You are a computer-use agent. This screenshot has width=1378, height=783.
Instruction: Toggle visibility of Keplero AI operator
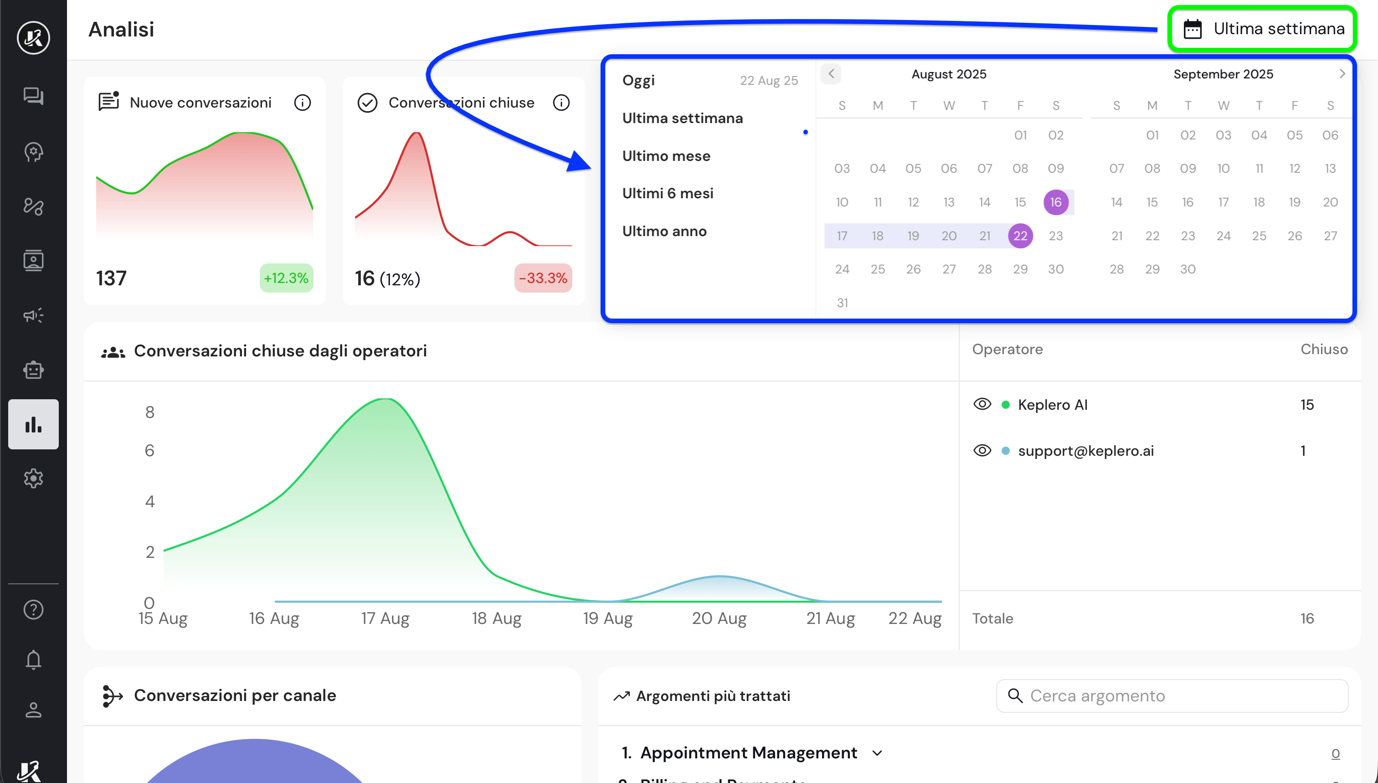pyautogui.click(x=982, y=404)
